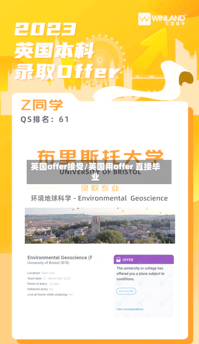This screenshot has height=344, width=199.
Task: Click the WINLAND logo icon
Action: click(x=144, y=19)
